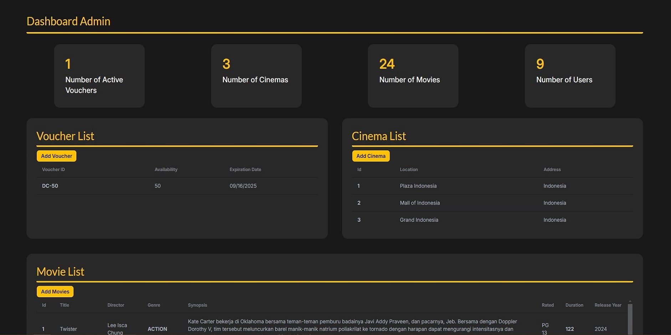Click the Director column header
671x335 pixels.
point(116,305)
